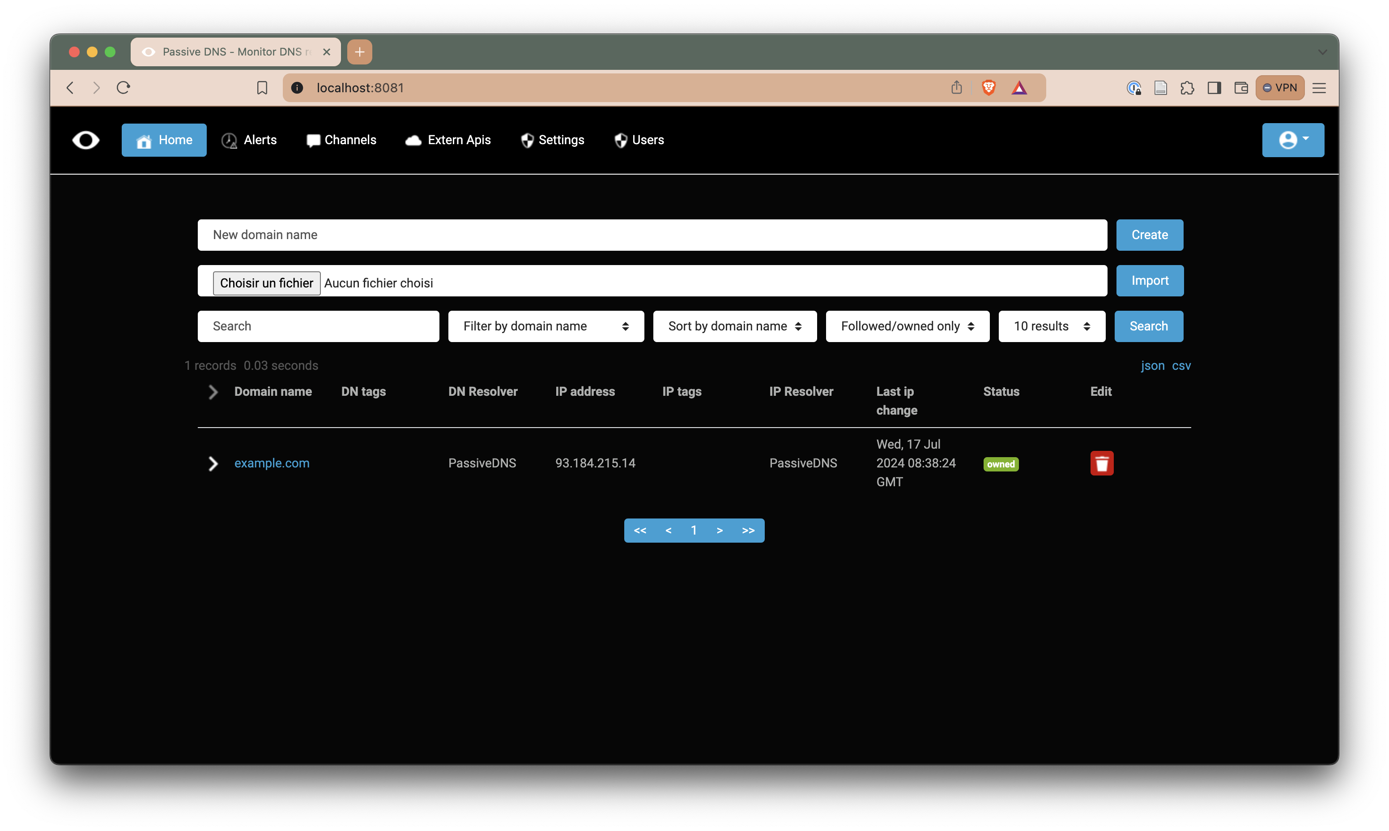
Task: Click the page document extension icon
Action: tap(1161, 88)
